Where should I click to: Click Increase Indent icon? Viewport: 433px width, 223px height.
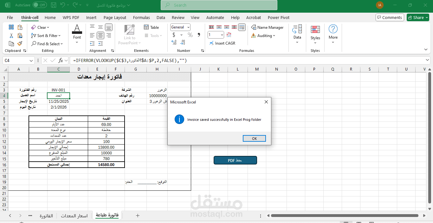100,43
